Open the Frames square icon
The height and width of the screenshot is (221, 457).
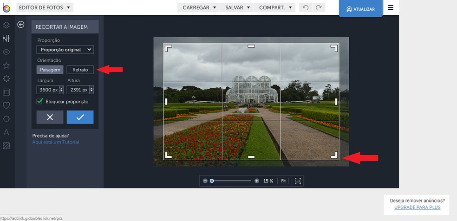coord(7,92)
